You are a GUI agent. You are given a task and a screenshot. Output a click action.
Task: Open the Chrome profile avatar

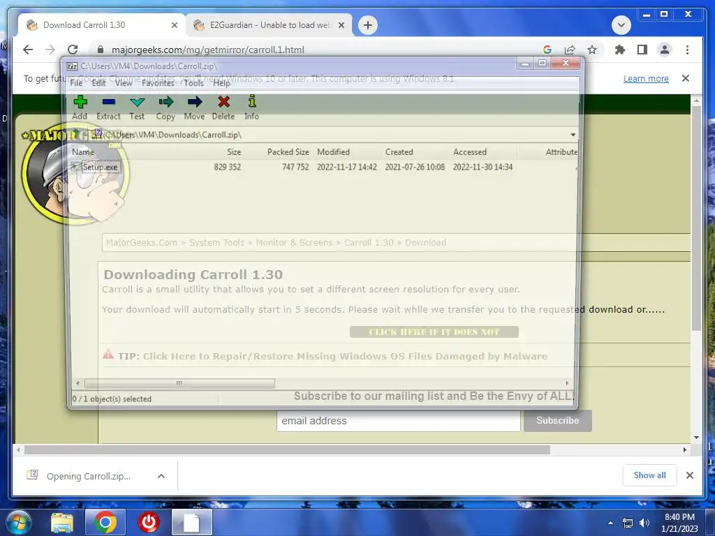point(665,50)
